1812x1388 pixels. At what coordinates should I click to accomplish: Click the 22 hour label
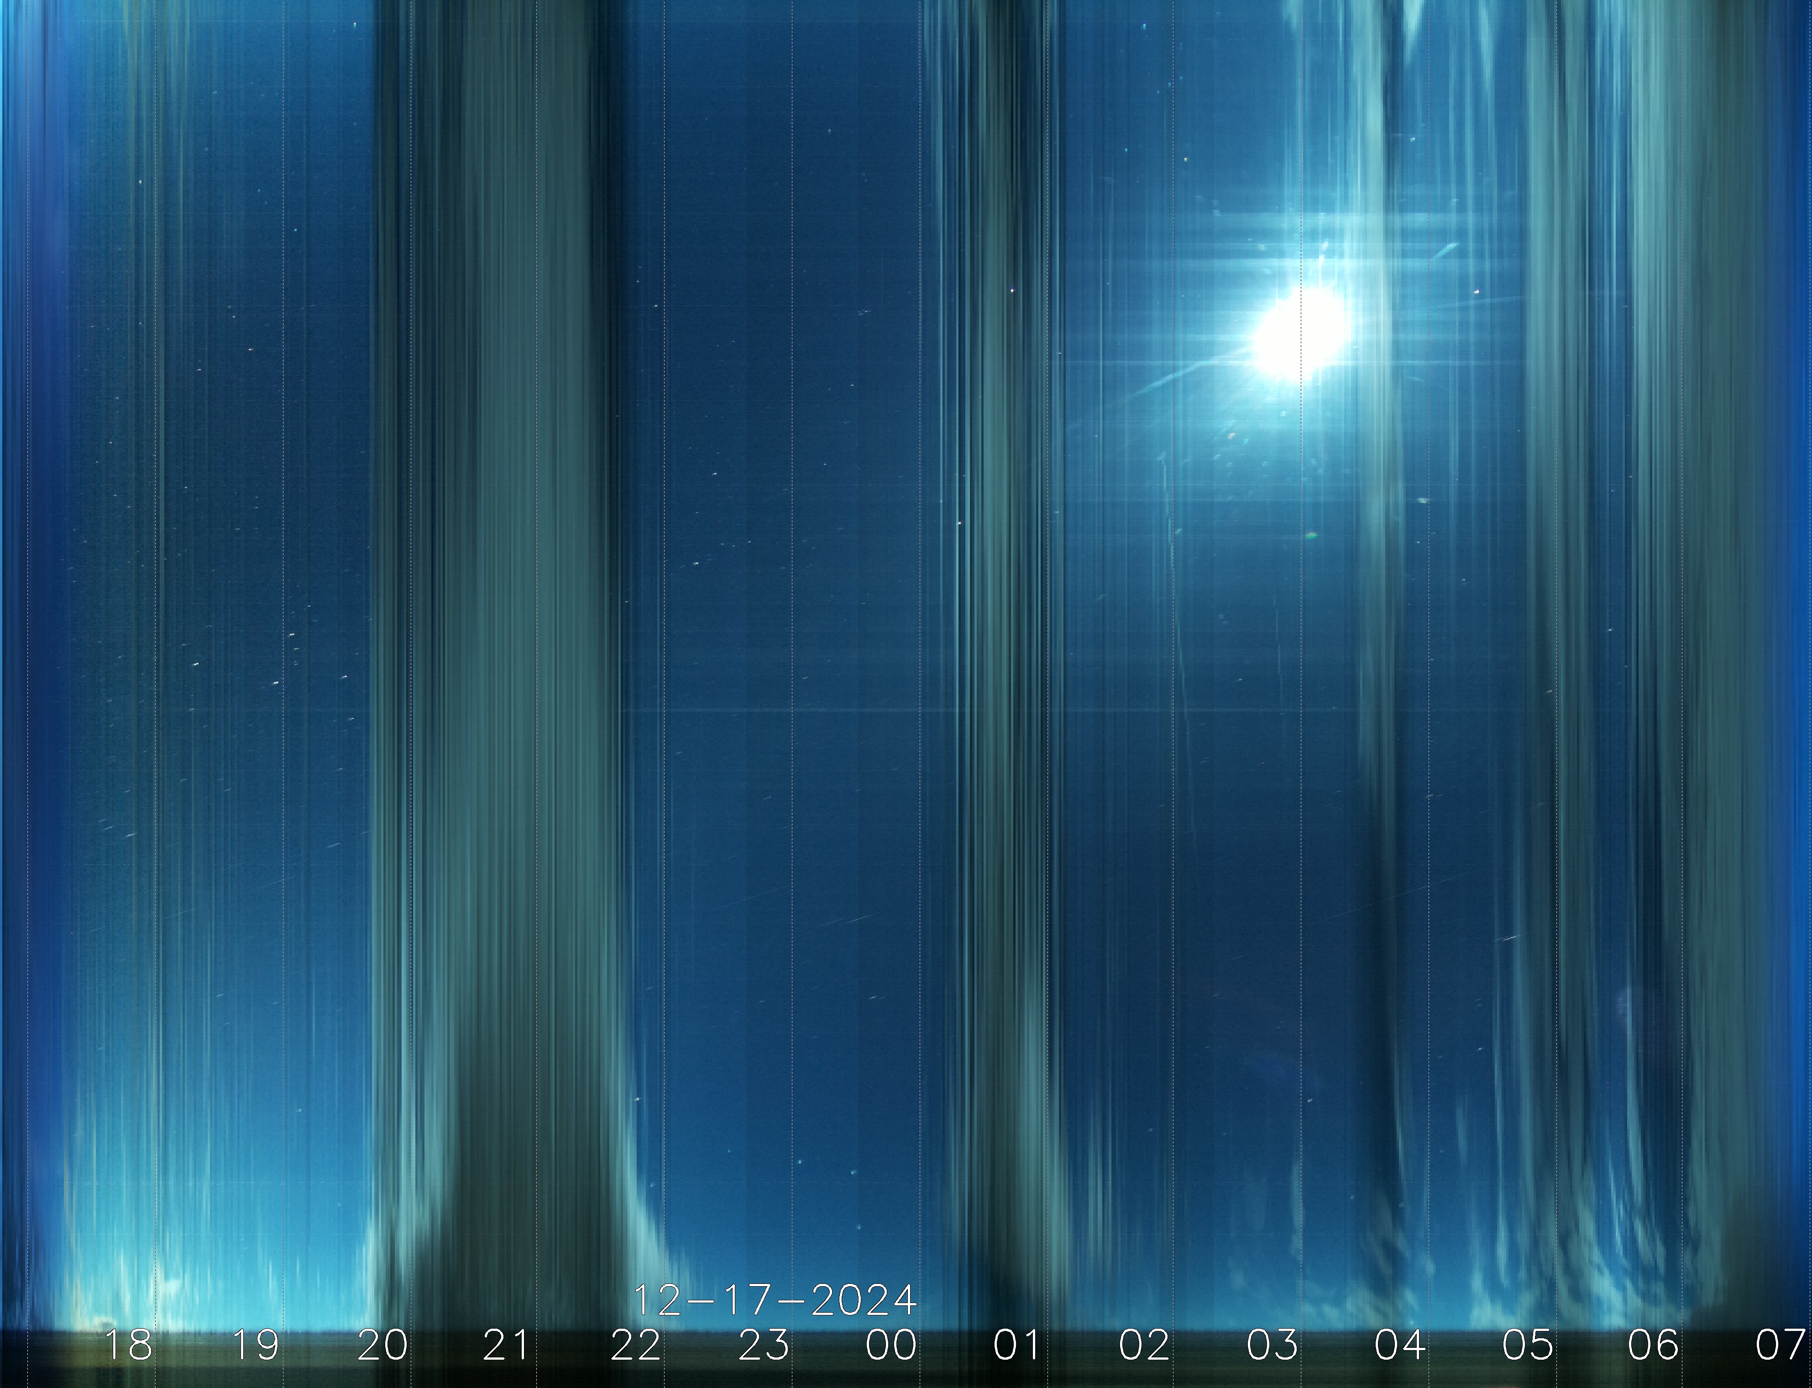[636, 1345]
